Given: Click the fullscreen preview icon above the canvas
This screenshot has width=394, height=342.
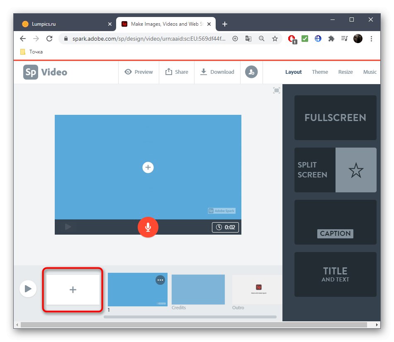Looking at the screenshot, I should click(276, 90).
